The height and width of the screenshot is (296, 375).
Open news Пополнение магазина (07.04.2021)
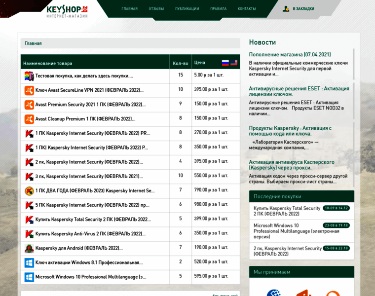pos(290,55)
